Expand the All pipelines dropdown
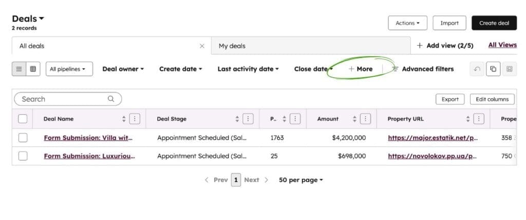The height and width of the screenshot is (220, 526). (69, 69)
